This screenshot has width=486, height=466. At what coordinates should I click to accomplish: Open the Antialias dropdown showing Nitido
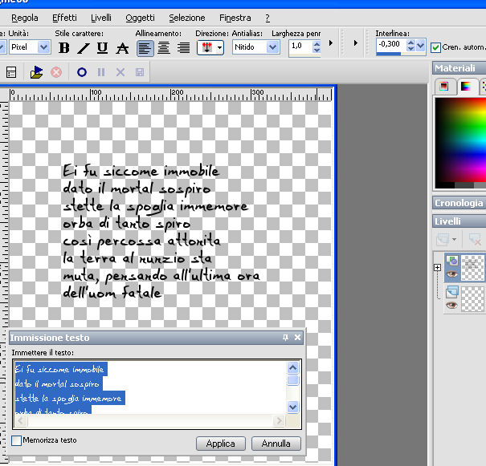click(272, 47)
